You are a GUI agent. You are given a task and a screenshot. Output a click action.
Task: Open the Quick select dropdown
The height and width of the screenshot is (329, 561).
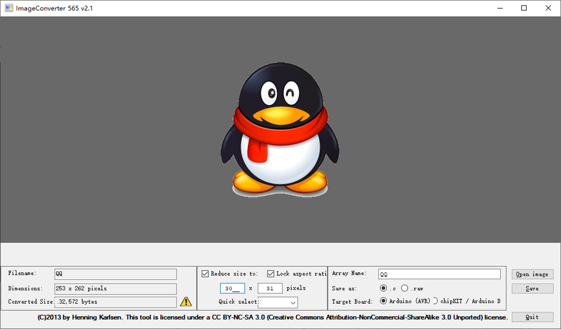tap(277, 302)
